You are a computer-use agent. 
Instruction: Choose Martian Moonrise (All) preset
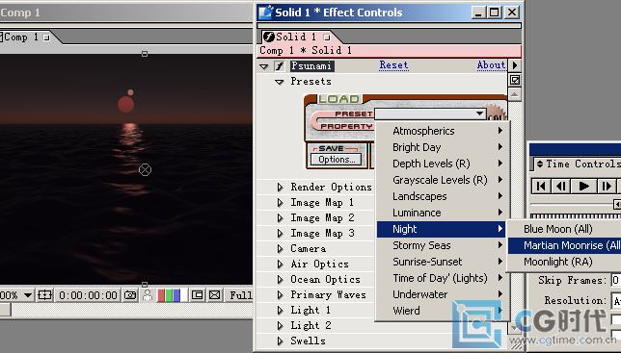564,245
